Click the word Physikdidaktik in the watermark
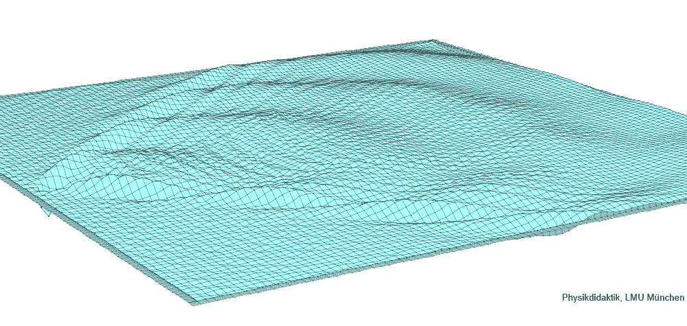Viewport: 687px width, 326px height. [x=592, y=298]
